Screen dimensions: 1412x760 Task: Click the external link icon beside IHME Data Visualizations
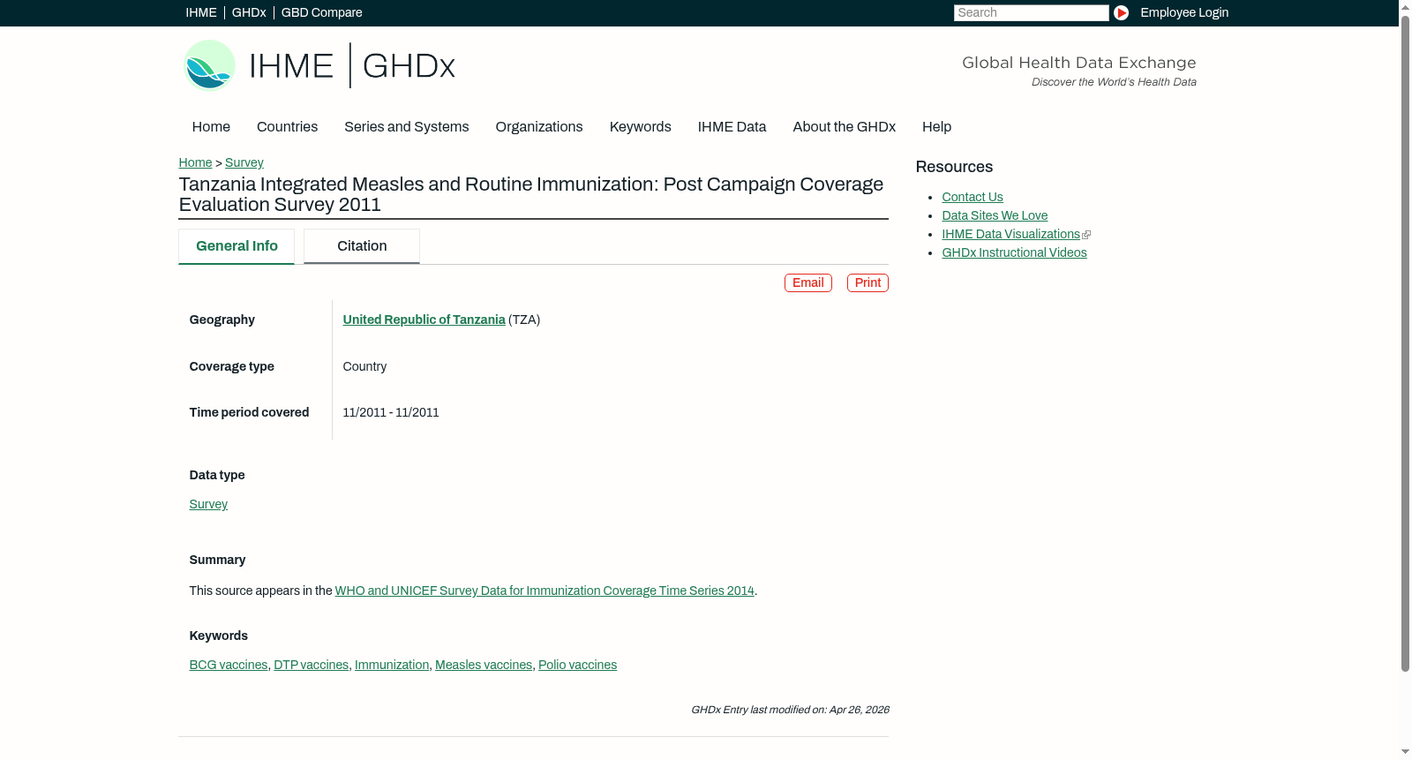coord(1086,235)
